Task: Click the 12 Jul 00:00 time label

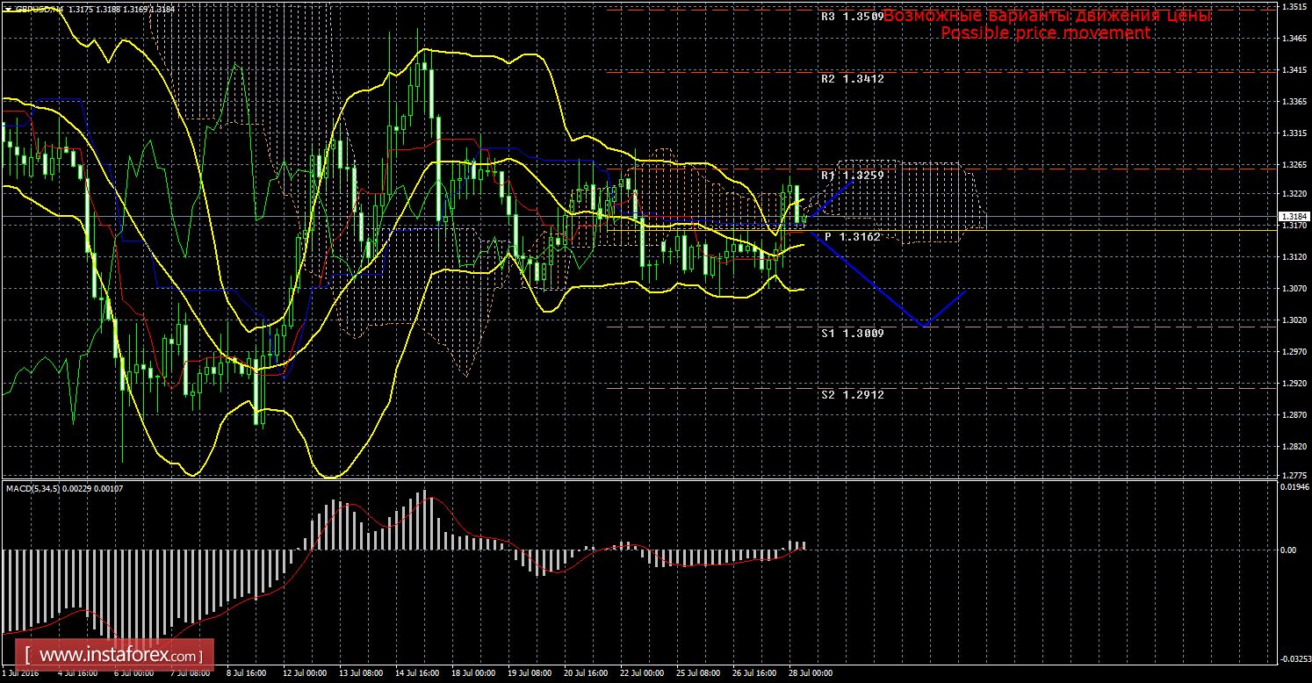Action: (x=305, y=674)
